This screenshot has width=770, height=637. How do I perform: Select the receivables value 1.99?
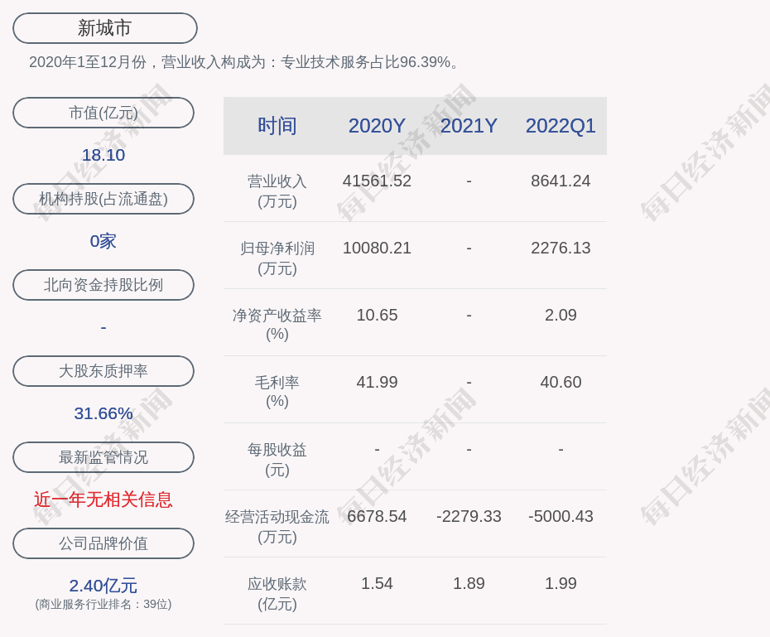click(x=561, y=583)
